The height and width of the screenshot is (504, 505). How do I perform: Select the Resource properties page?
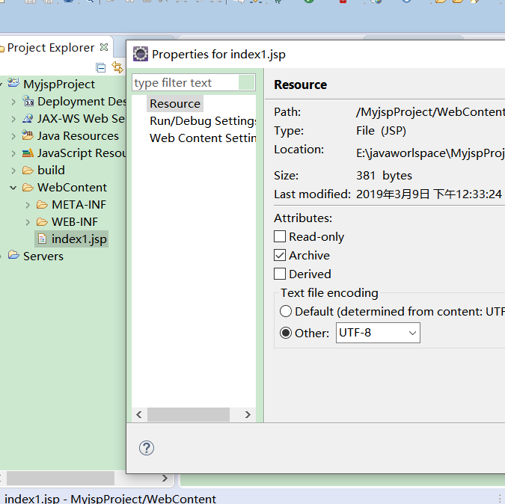[x=175, y=104]
